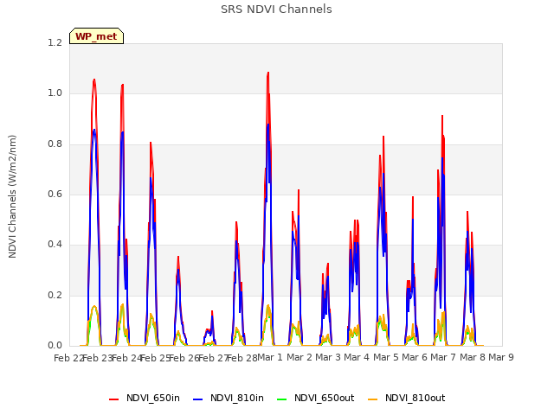Click the Feb 25 x-axis date label
The width and height of the screenshot is (554, 415).
pyautogui.click(x=156, y=358)
